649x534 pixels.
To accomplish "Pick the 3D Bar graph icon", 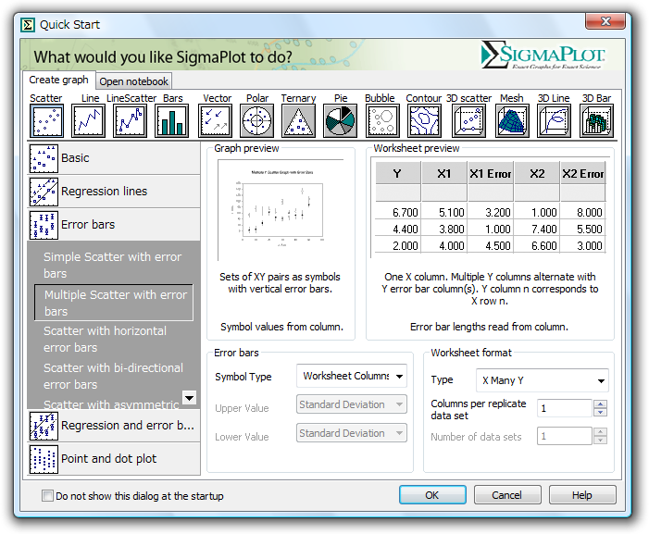I will 597,121.
